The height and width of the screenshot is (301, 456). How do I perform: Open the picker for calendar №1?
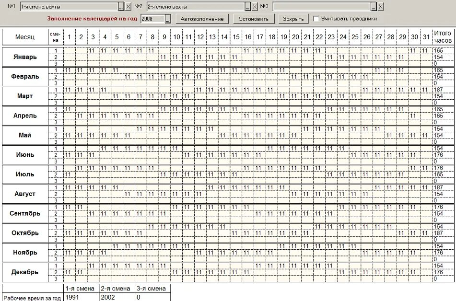(122, 6)
